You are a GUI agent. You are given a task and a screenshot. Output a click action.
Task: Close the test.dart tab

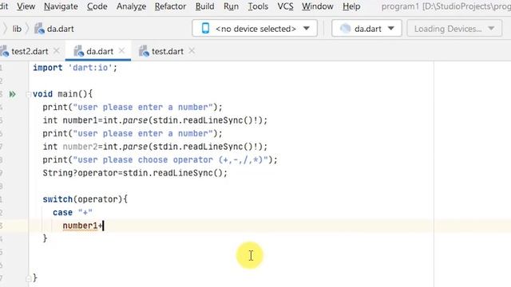(192, 51)
